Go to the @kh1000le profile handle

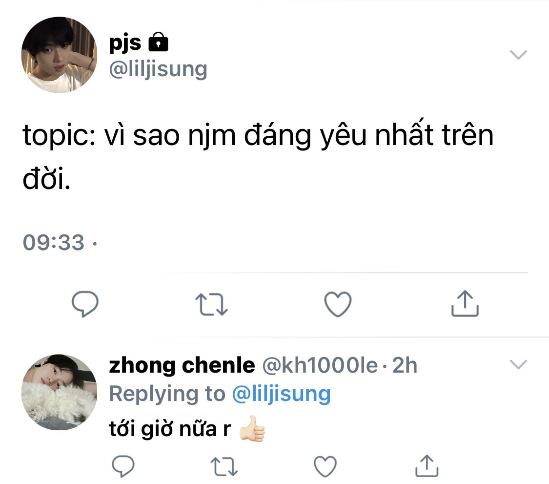tap(320, 365)
